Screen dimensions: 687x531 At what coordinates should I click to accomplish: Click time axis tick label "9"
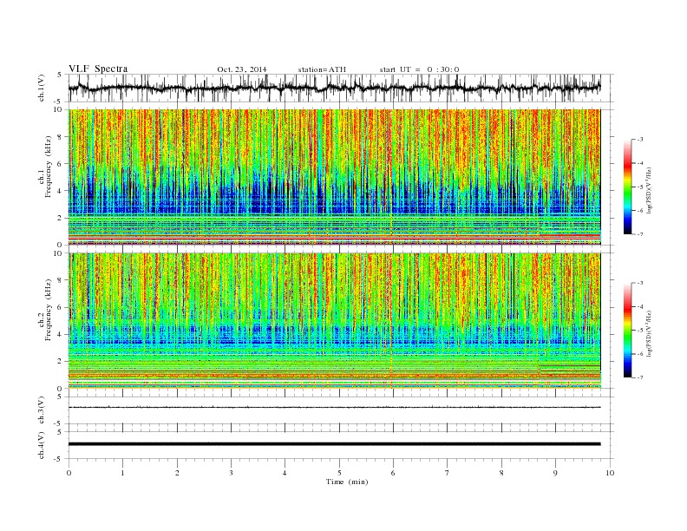555,473
